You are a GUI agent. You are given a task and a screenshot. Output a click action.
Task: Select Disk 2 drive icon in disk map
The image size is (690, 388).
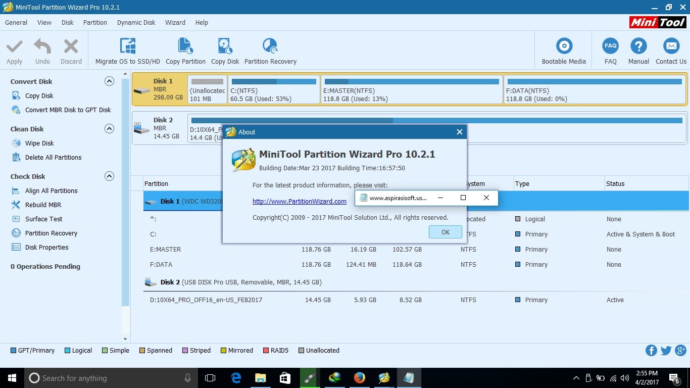pos(142,129)
